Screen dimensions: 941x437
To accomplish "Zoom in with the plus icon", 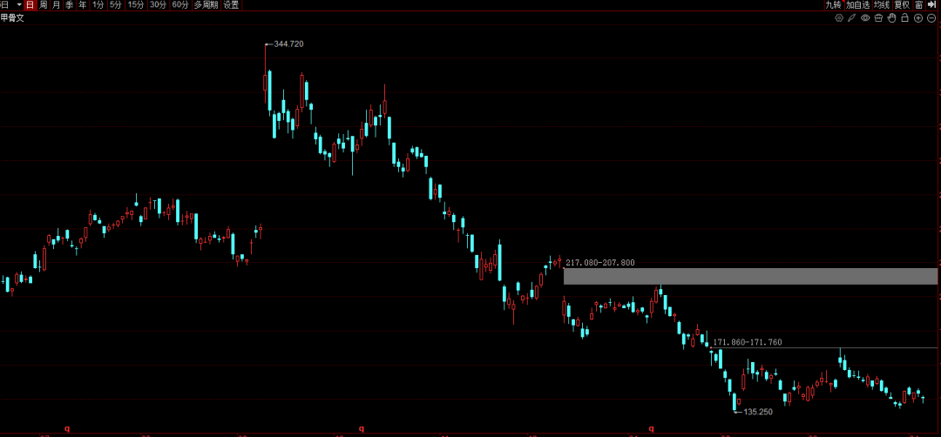I will click(917, 17).
